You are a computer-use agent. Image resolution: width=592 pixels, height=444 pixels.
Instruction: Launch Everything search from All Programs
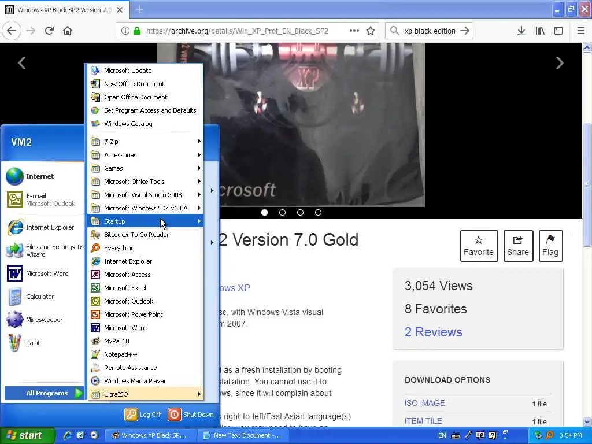pyautogui.click(x=145, y=248)
